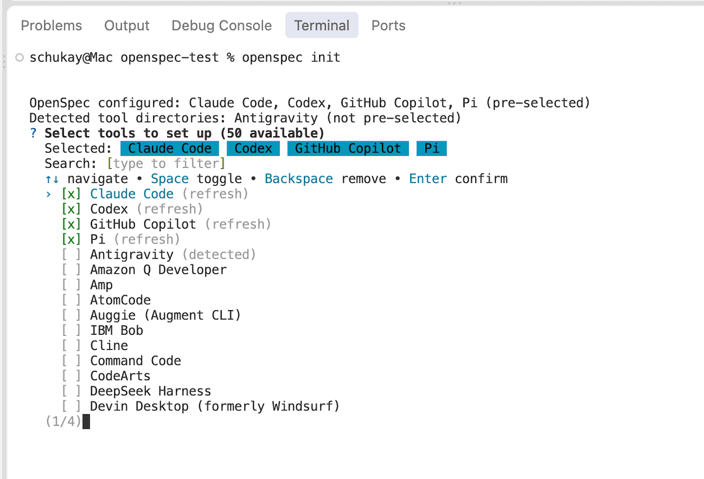
Task: Click the Search type to filter field
Action: (166, 164)
